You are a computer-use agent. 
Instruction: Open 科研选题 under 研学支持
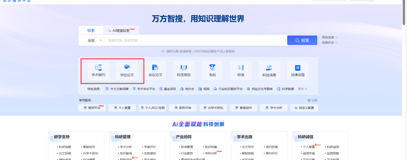[x=65, y=147]
